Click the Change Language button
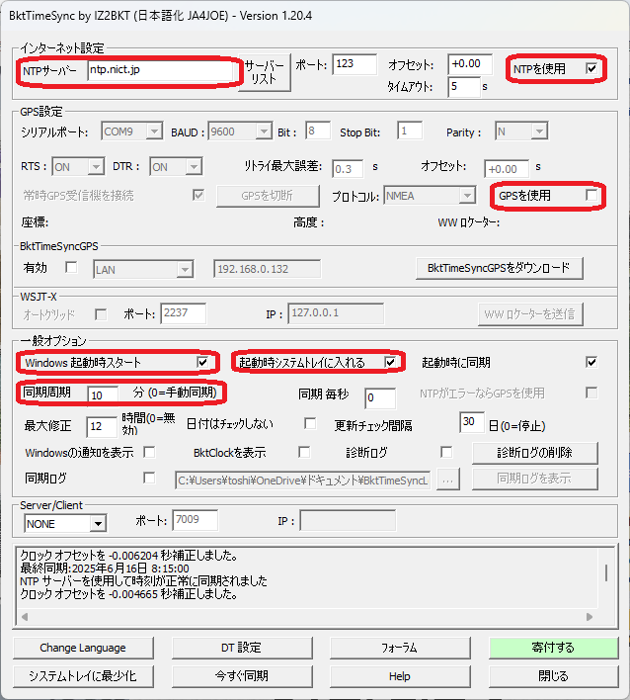The width and height of the screenshot is (630, 700). (x=83, y=648)
